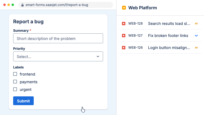Click the medium priority icon on WEB-126

pos(196,48)
